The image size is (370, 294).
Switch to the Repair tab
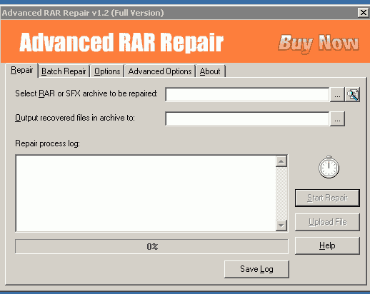(21, 70)
